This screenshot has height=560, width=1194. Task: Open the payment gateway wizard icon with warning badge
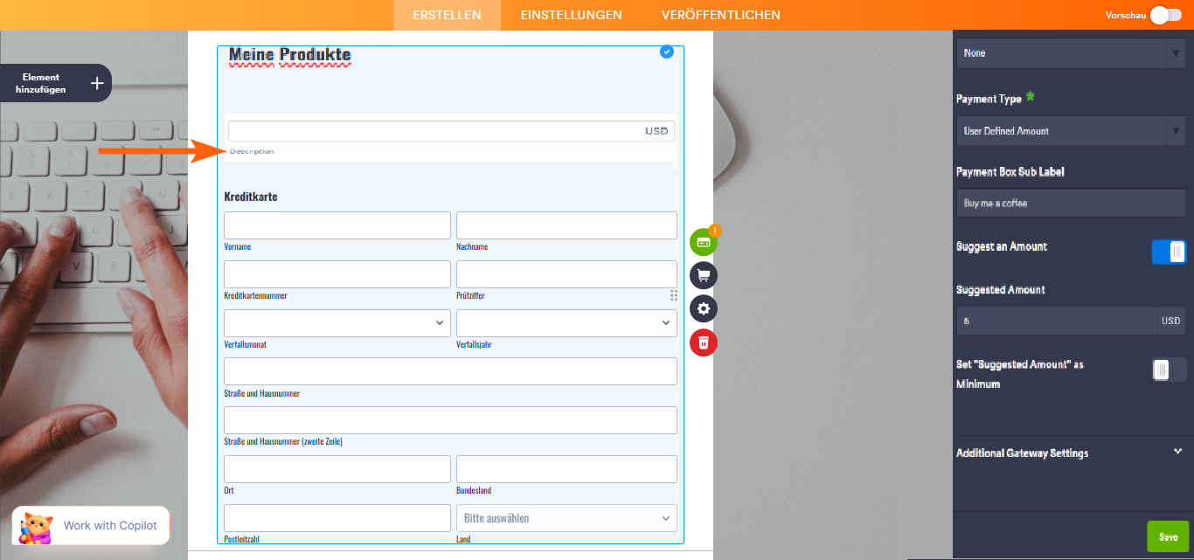[x=703, y=242]
